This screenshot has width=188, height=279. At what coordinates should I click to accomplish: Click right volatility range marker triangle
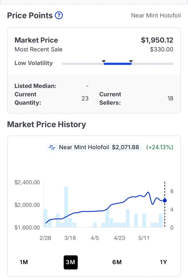[x=131, y=61]
